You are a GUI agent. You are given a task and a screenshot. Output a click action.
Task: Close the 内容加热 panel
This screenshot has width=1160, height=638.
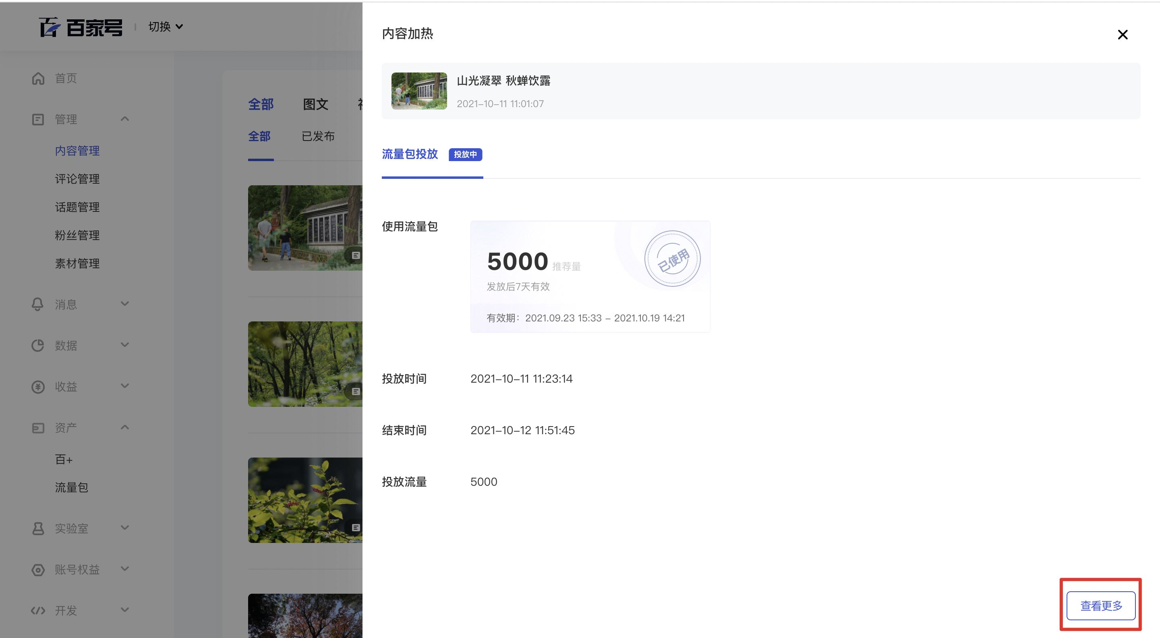tap(1123, 35)
